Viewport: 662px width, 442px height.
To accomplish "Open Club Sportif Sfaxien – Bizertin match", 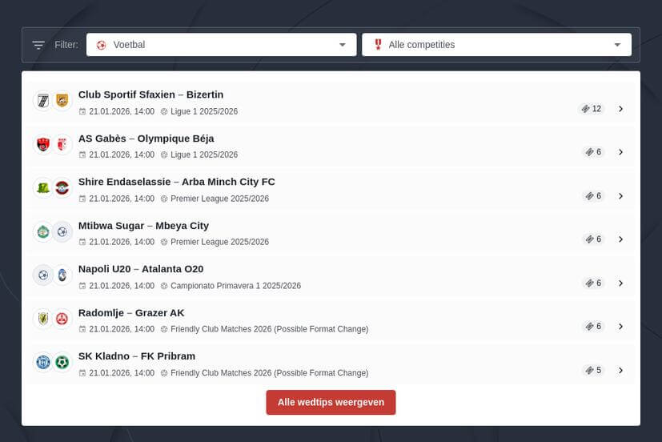I will 150,94.
